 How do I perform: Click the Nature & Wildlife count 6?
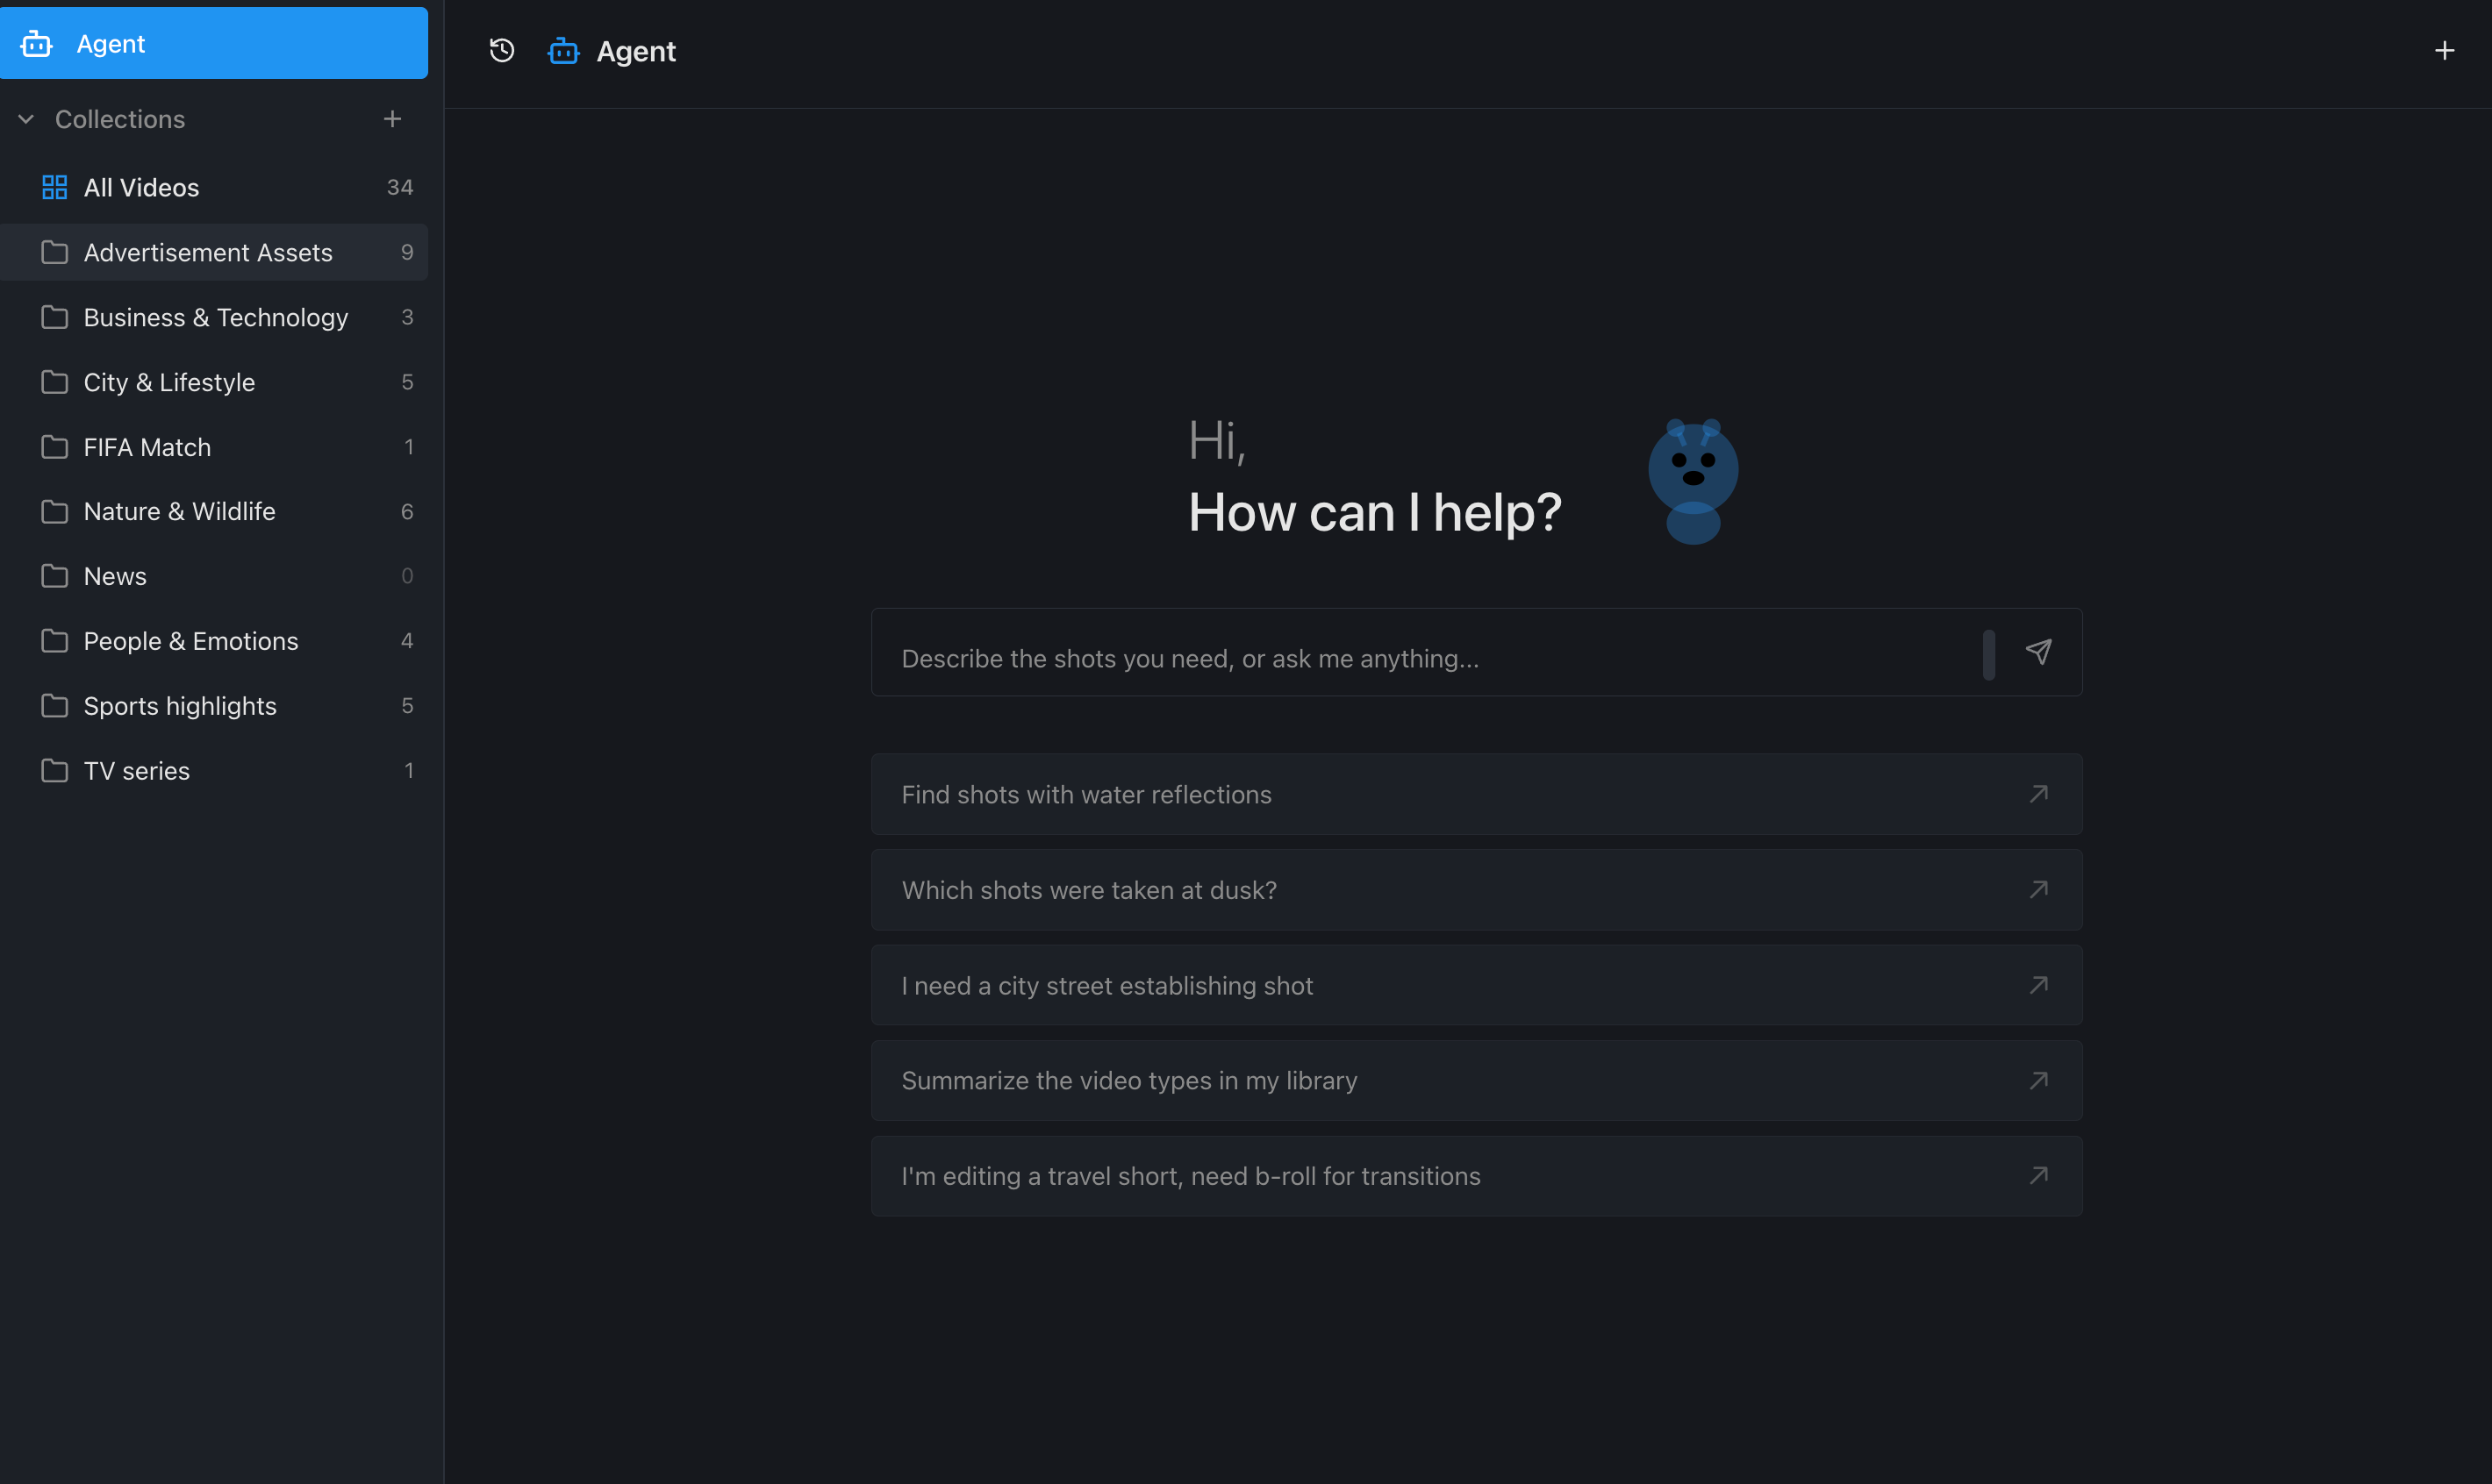(407, 511)
